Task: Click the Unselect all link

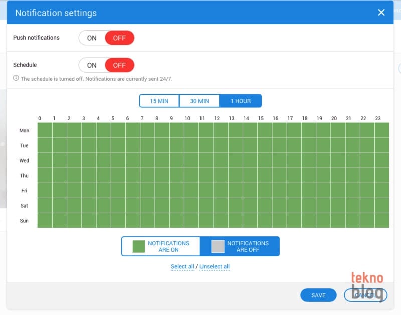Action: click(215, 267)
